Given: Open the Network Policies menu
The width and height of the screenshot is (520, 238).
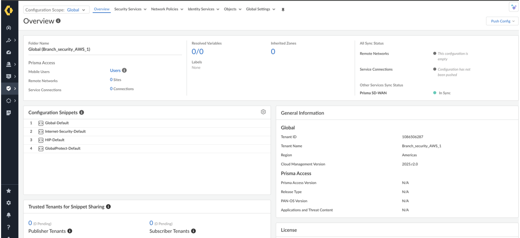Looking at the screenshot, I should (167, 9).
